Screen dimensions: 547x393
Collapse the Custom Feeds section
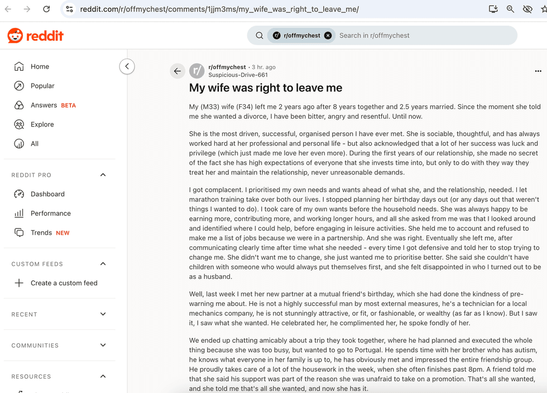click(x=103, y=264)
